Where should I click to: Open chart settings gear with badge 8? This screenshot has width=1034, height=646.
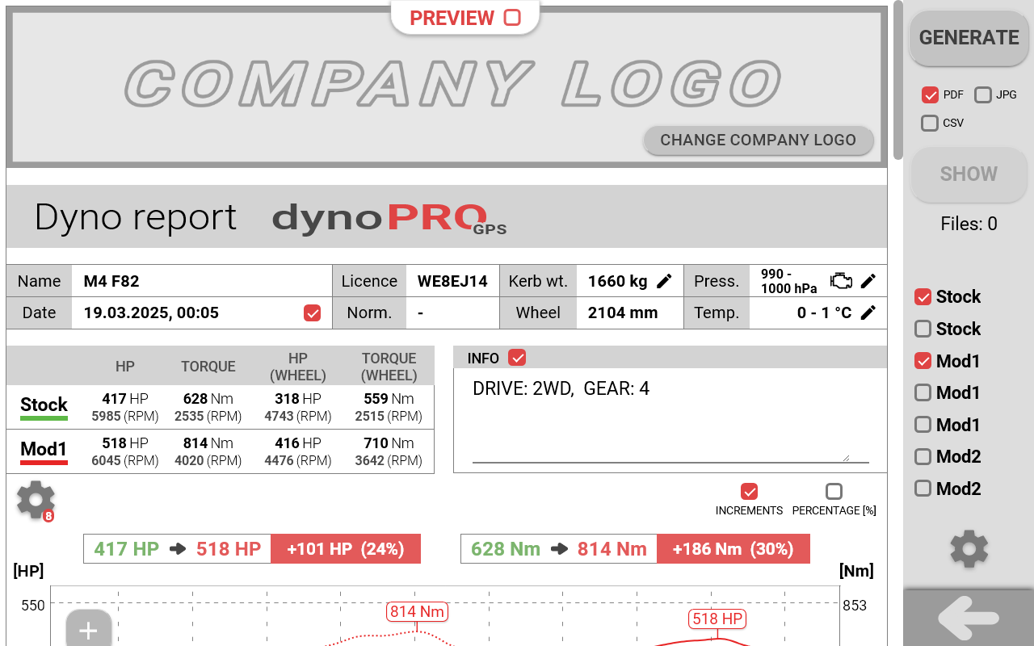tap(36, 501)
